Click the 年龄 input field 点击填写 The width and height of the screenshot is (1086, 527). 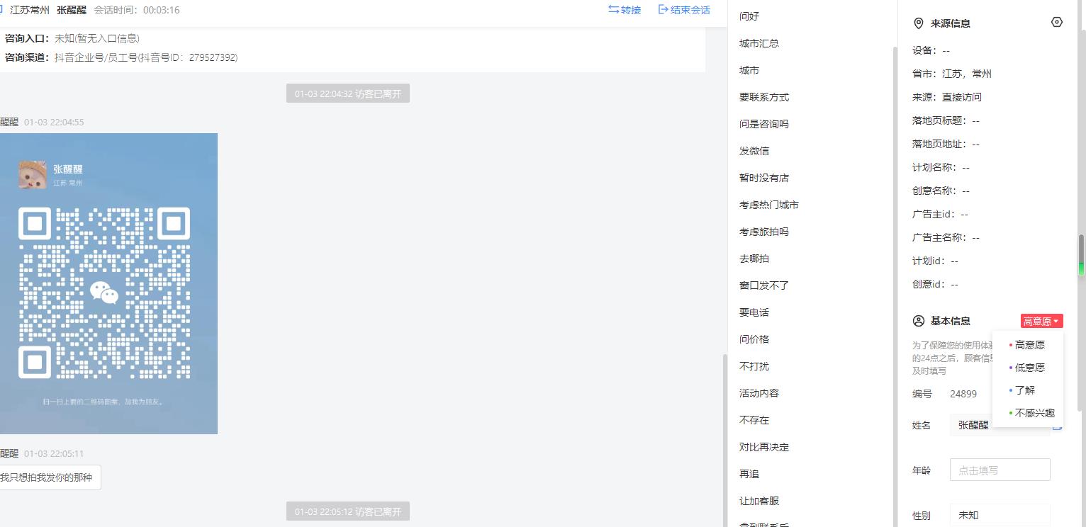(1000, 470)
